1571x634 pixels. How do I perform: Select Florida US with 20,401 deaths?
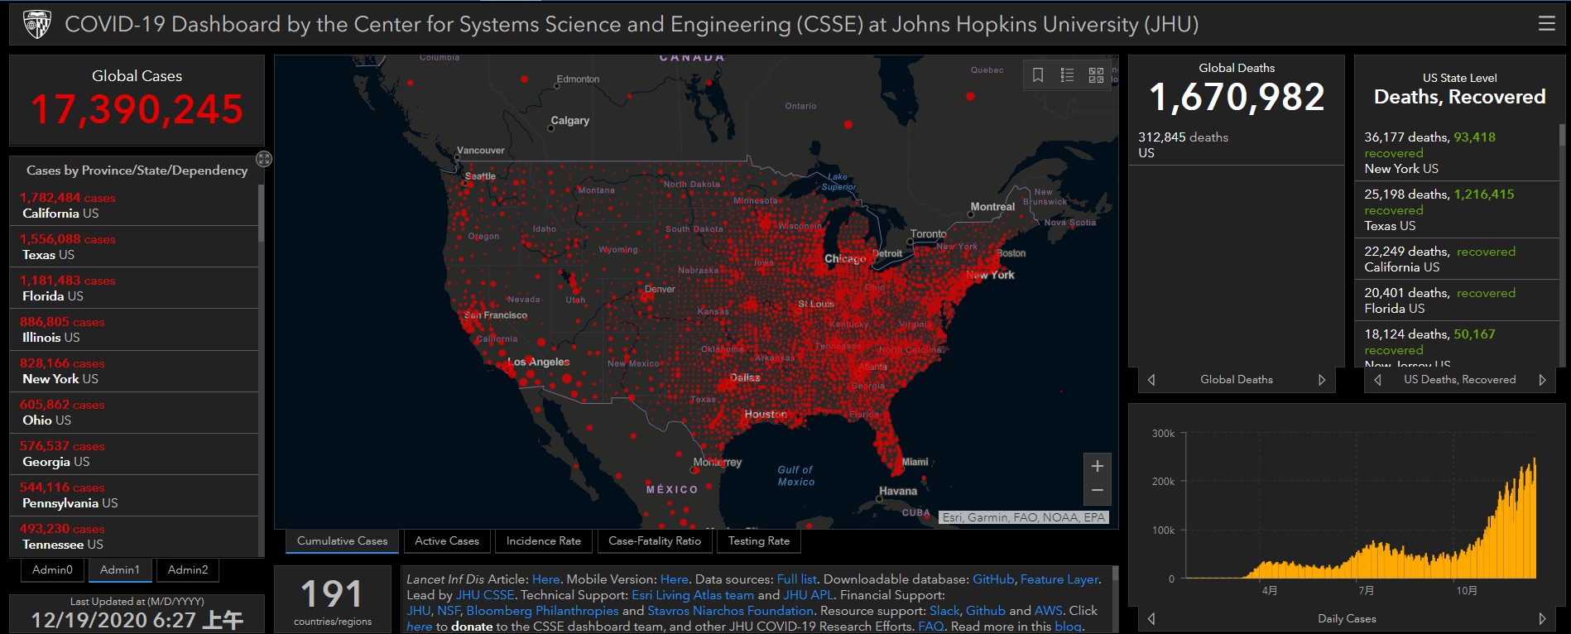tap(1457, 300)
